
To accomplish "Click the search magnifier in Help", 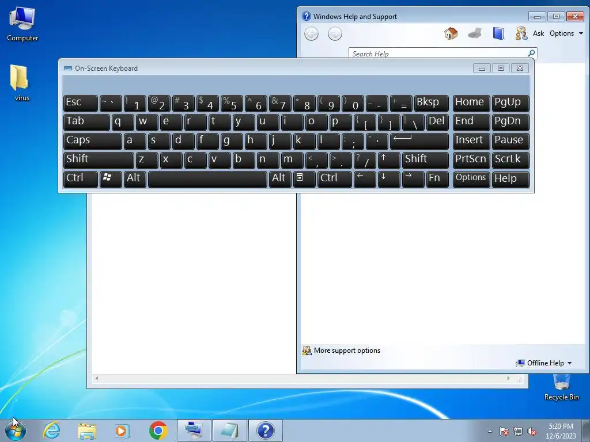I will (531, 53).
